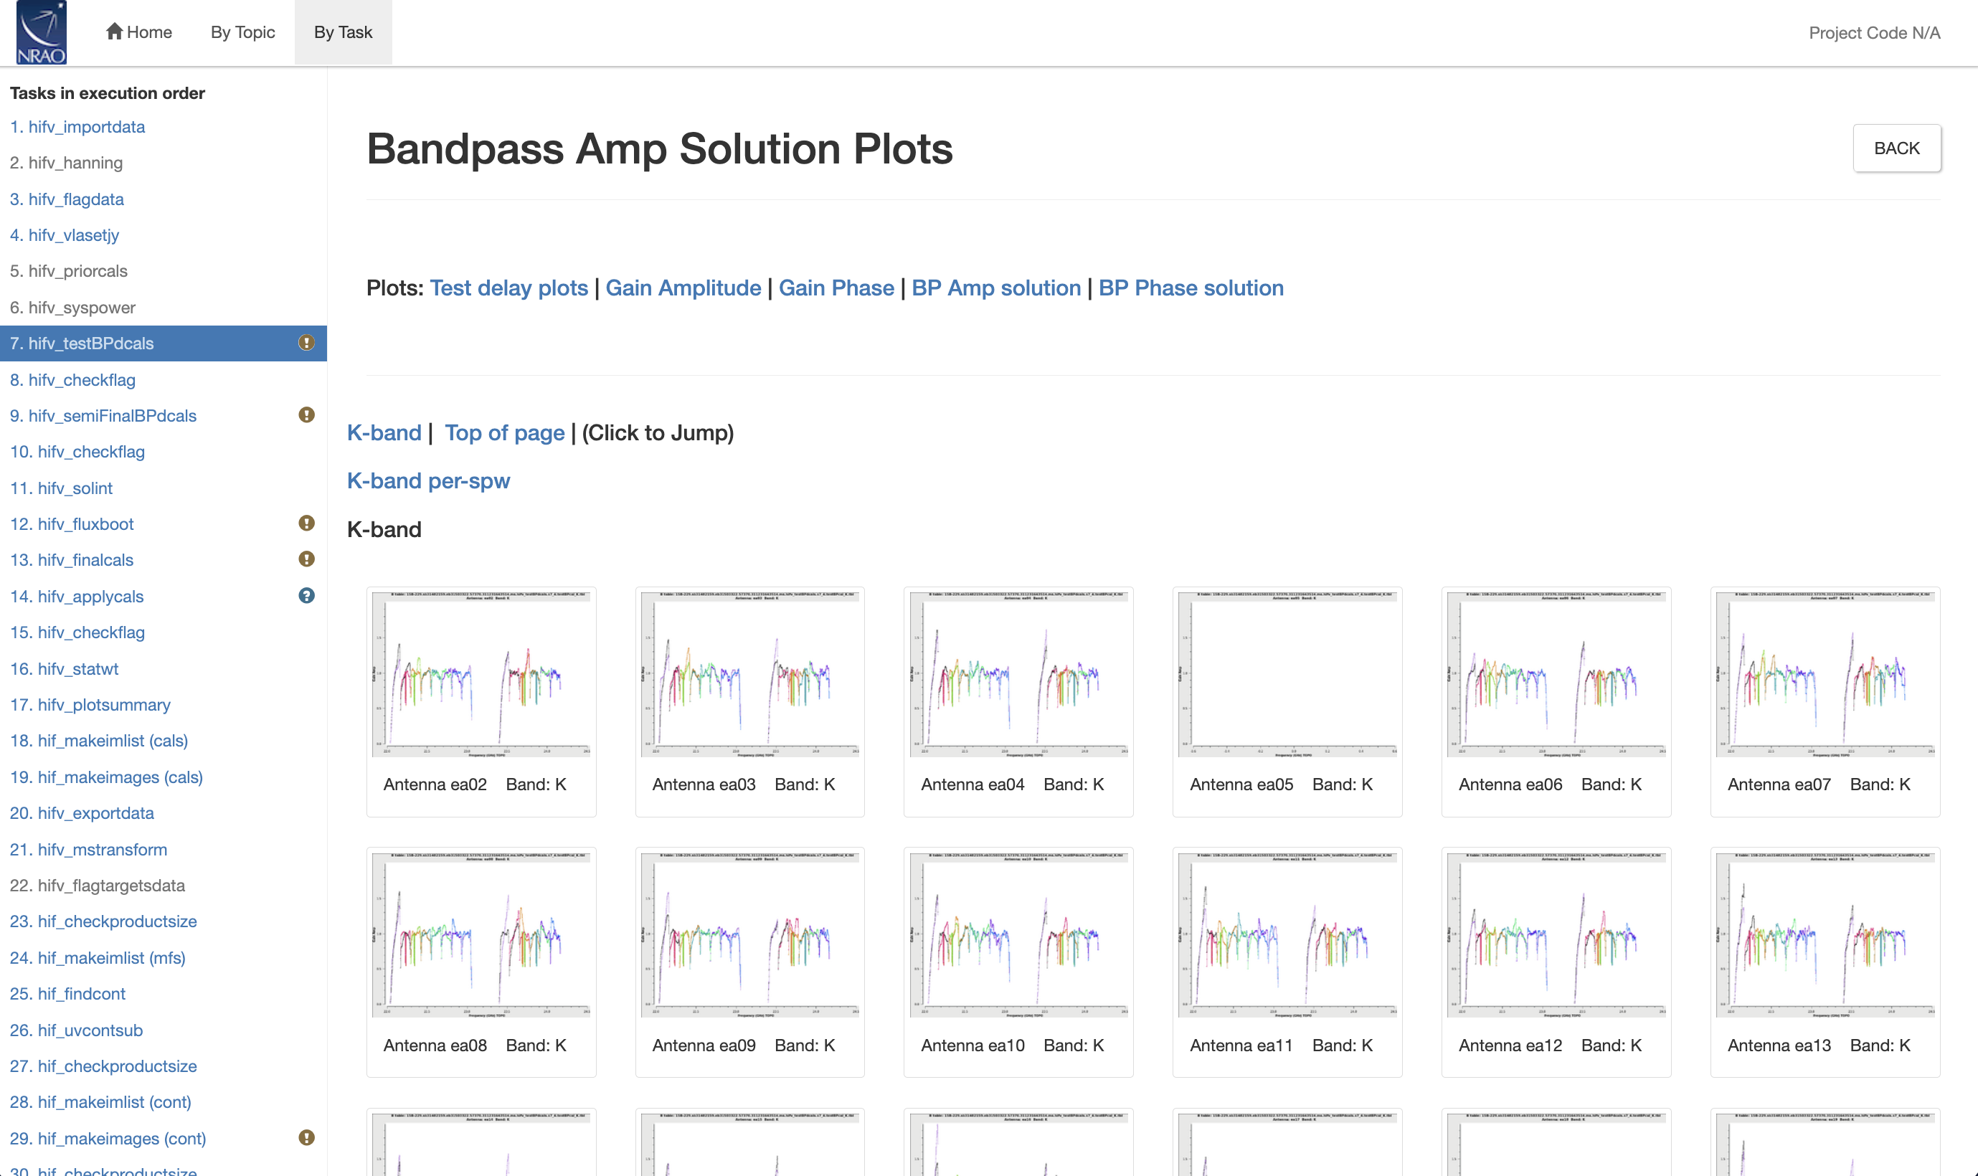The height and width of the screenshot is (1176, 1978).
Task: Click warning icon beside hifv_fluxboot
Action: point(307,523)
